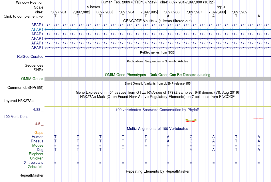This screenshot has width=271, height=182.
Task: Click the C base in the top reference sequence row
Action: pyautogui.click(x=191, y=16)
